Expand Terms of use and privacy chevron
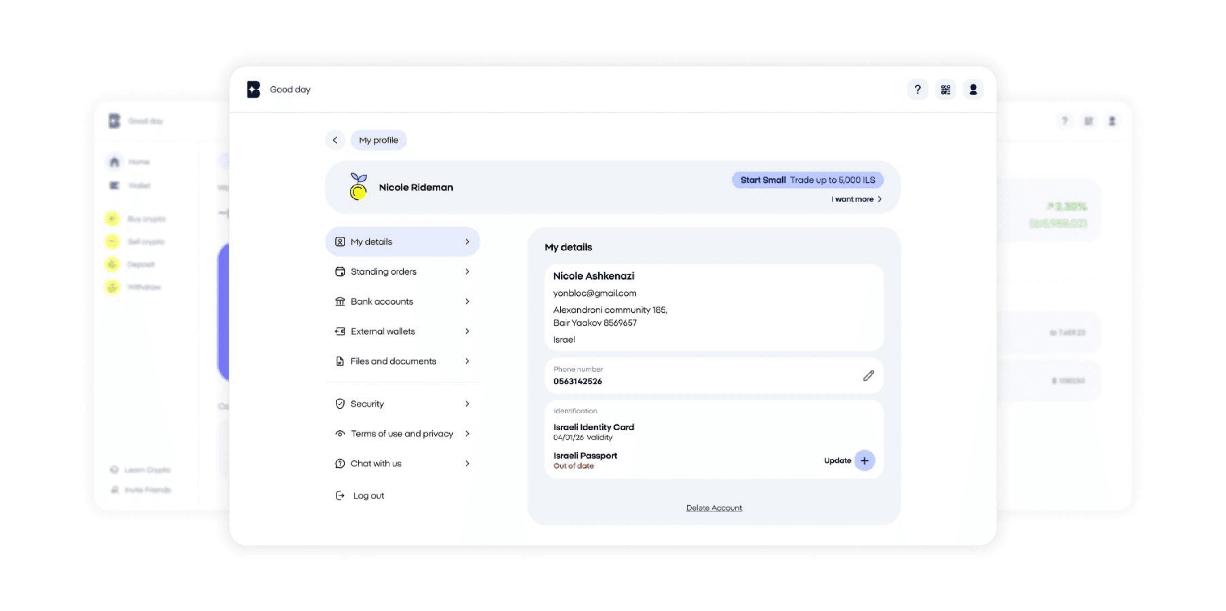The image size is (1226, 611). tap(467, 434)
